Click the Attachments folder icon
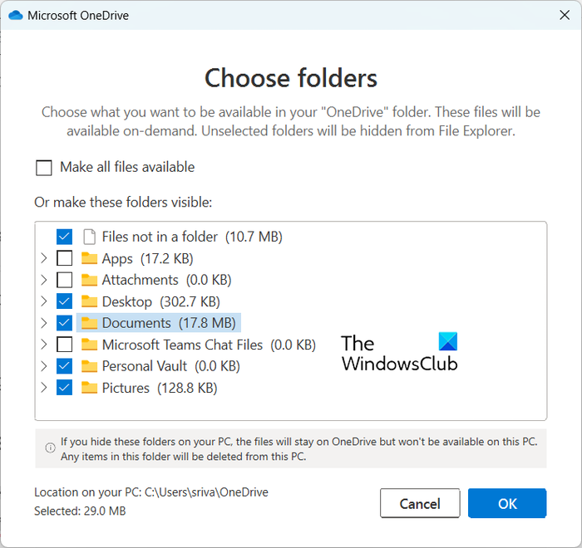Viewport: 582px width, 548px height. pos(89,280)
